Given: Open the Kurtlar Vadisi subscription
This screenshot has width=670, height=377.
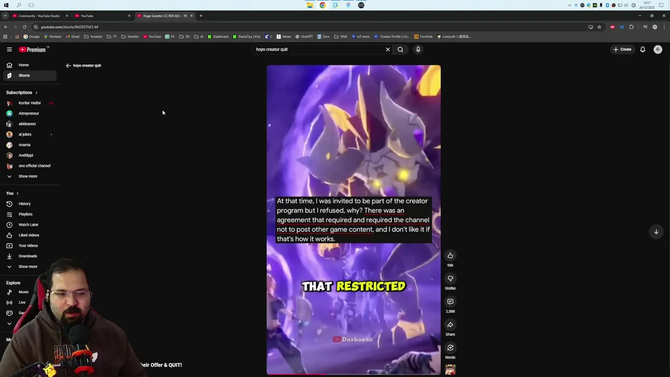Looking at the screenshot, I should point(29,103).
